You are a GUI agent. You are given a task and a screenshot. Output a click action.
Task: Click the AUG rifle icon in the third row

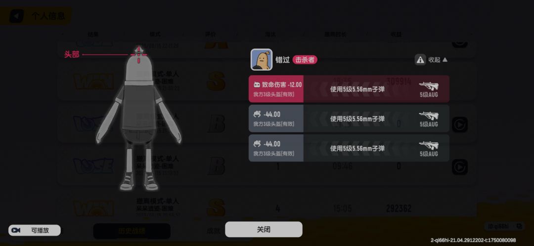point(428,145)
